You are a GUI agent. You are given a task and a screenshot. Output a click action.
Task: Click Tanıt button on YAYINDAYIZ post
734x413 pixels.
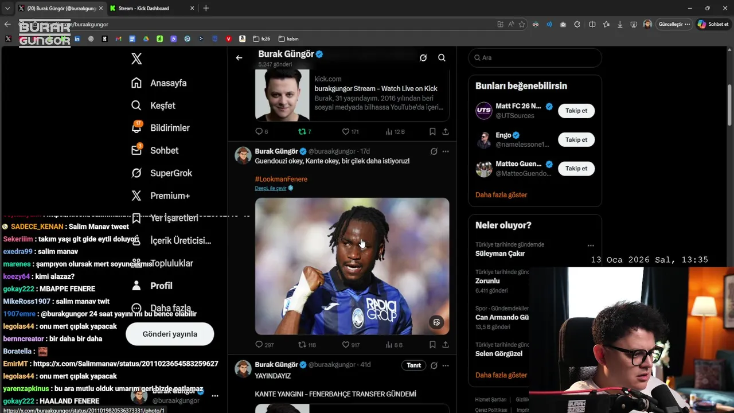414,365
